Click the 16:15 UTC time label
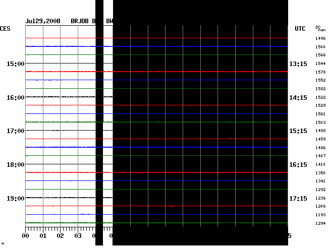The height and width of the screenshot is (249, 328). click(298, 165)
